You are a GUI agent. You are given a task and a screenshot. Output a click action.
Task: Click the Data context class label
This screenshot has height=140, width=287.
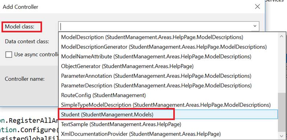click(x=27, y=41)
